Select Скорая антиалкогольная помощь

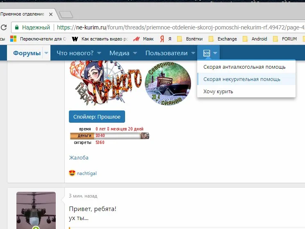pos(246,67)
